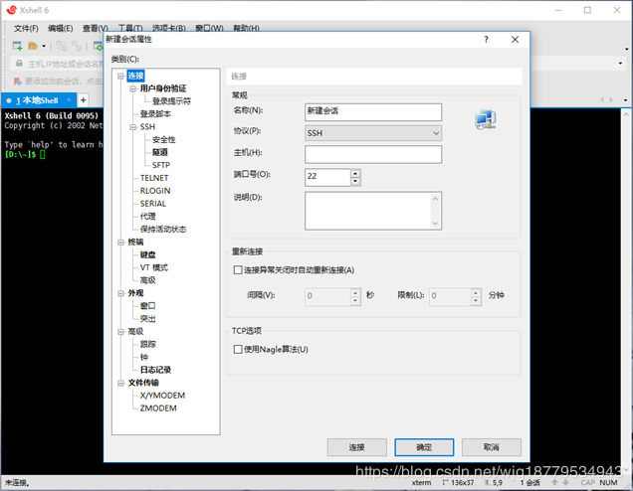Select 代理 in the category tree

[147, 217]
